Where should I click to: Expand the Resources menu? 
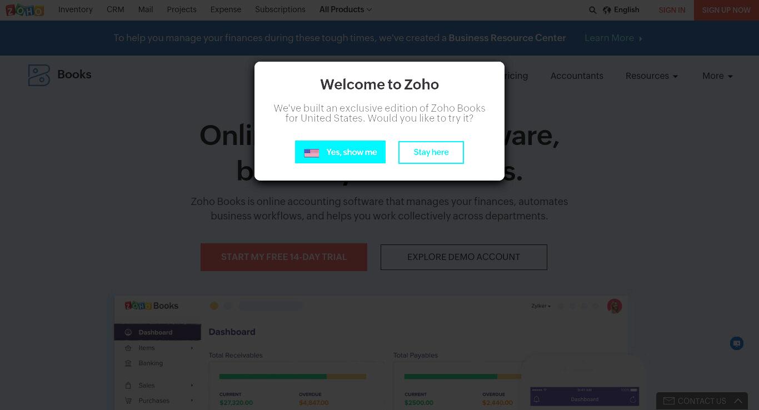[652, 76]
